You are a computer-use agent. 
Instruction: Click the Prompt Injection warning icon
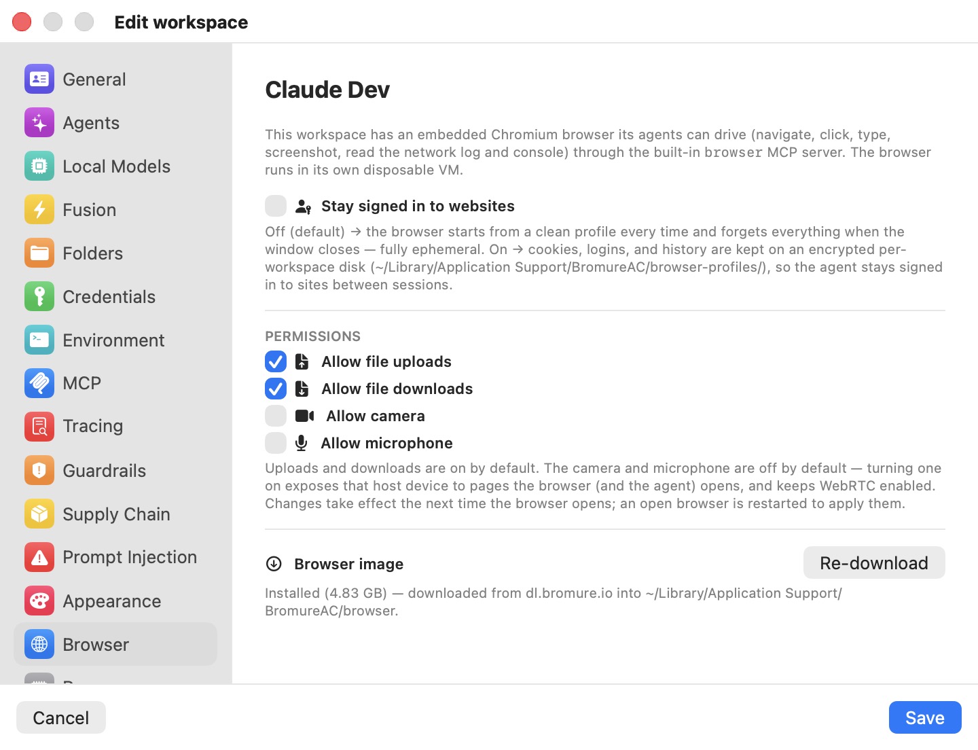[39, 557]
